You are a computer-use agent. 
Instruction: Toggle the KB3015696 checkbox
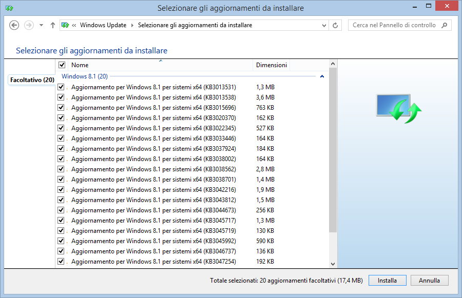coord(61,108)
